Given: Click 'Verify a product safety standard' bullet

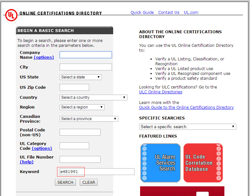Looking at the screenshot, I should pos(186,78).
